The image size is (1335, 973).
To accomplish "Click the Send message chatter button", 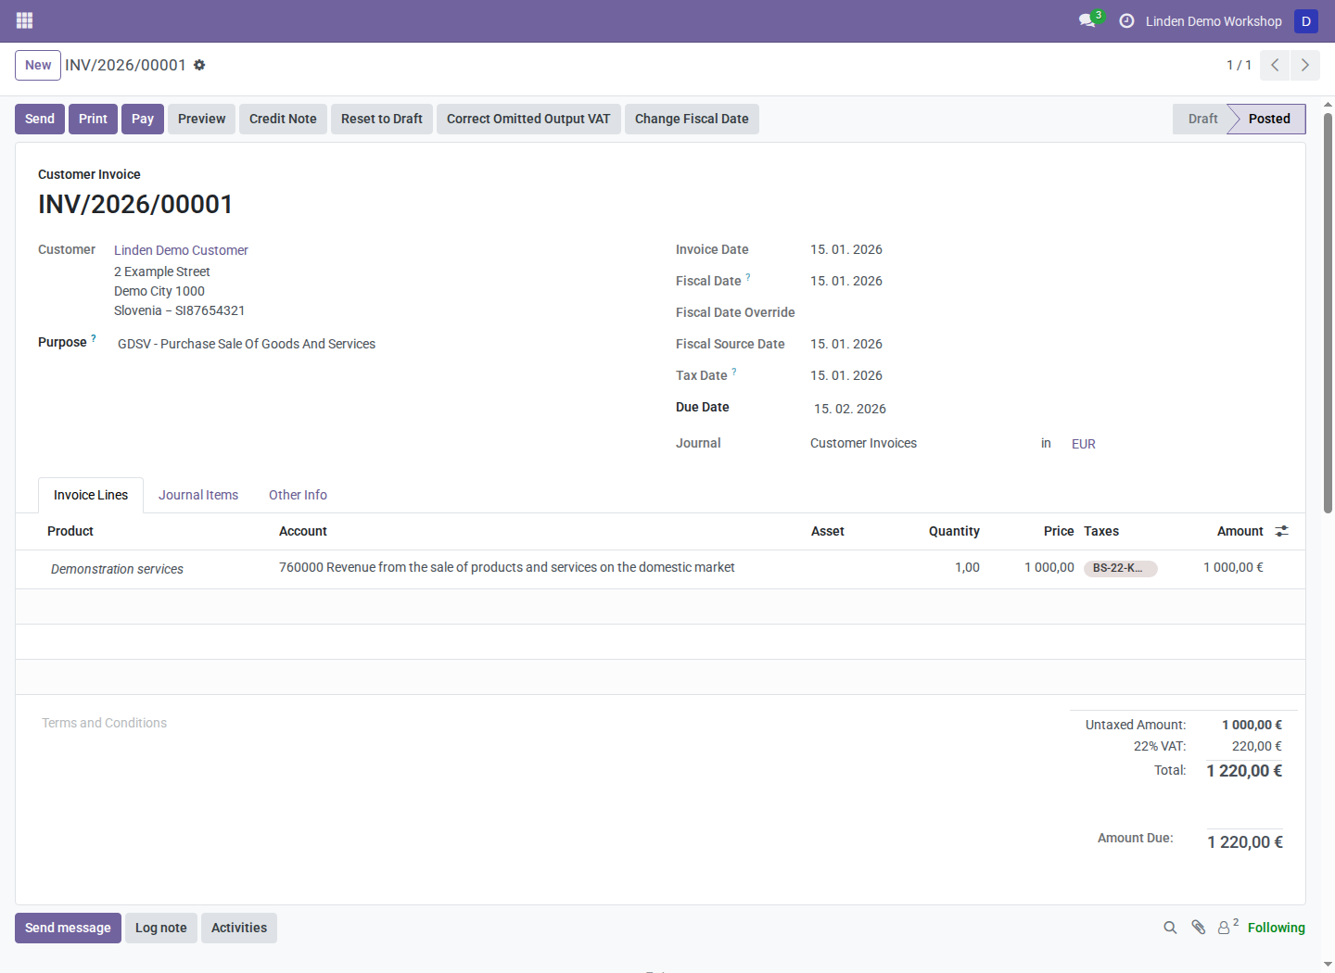I will [68, 928].
